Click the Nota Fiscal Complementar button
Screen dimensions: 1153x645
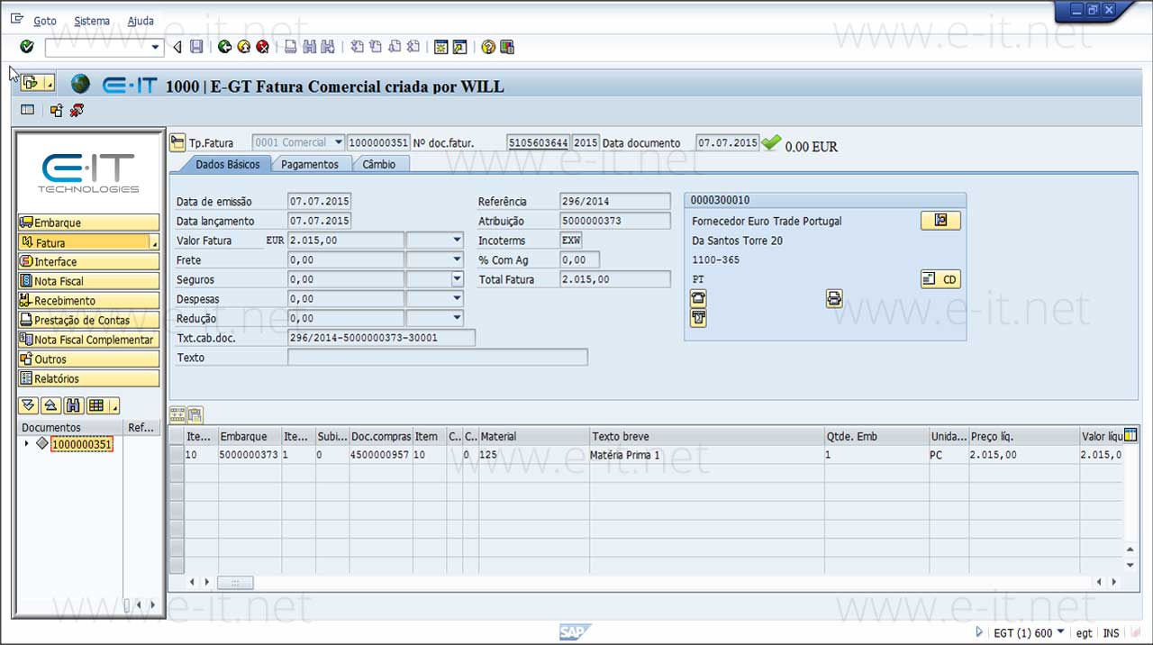(88, 340)
